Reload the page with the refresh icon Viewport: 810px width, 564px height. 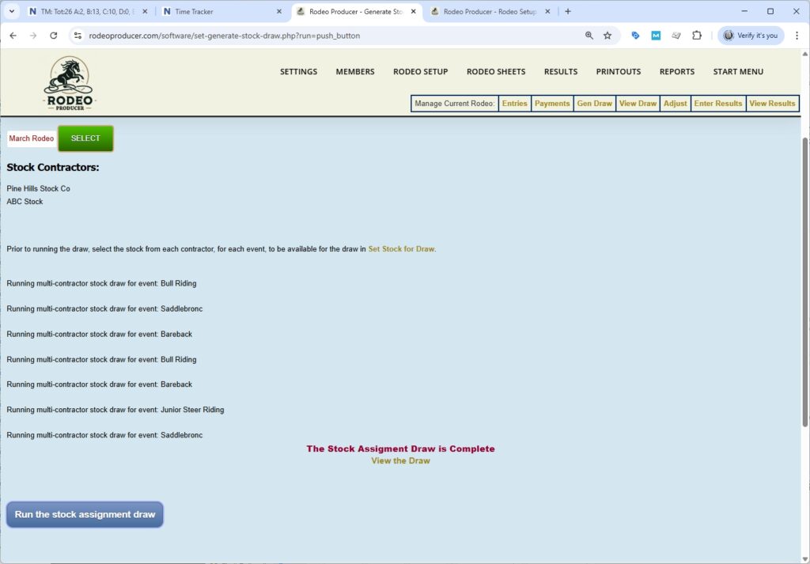54,36
